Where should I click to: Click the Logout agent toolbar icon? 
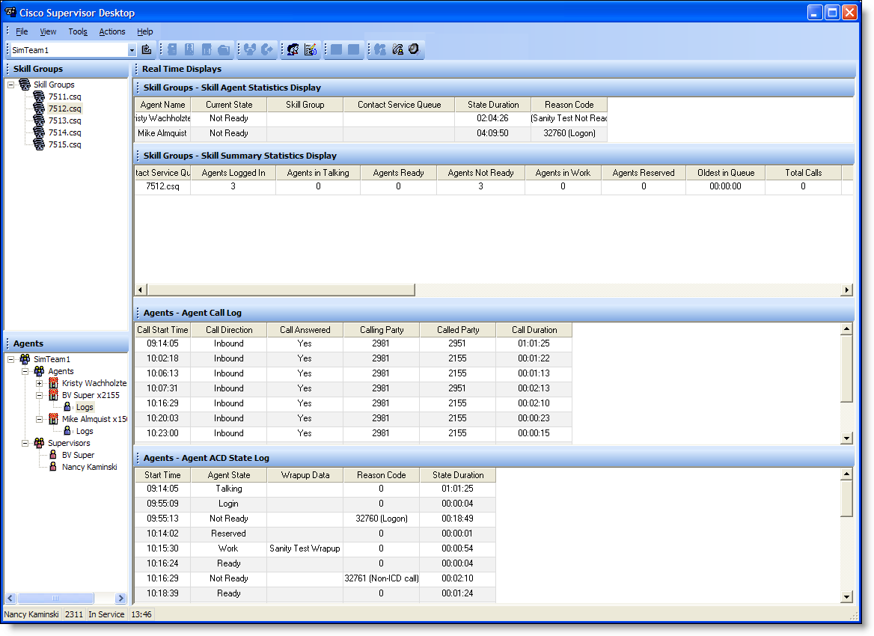[172, 49]
